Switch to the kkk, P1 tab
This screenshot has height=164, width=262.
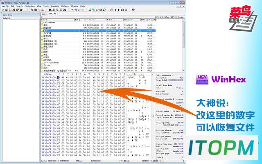click(x=52, y=14)
